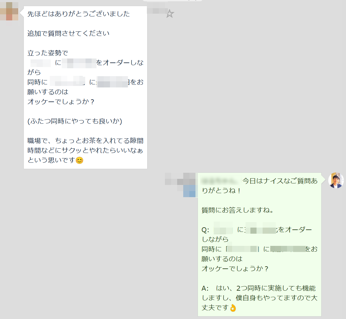The image size is (346, 319).
Task: Click the line 先ほどはありがとうございました
Action: tap(78, 14)
